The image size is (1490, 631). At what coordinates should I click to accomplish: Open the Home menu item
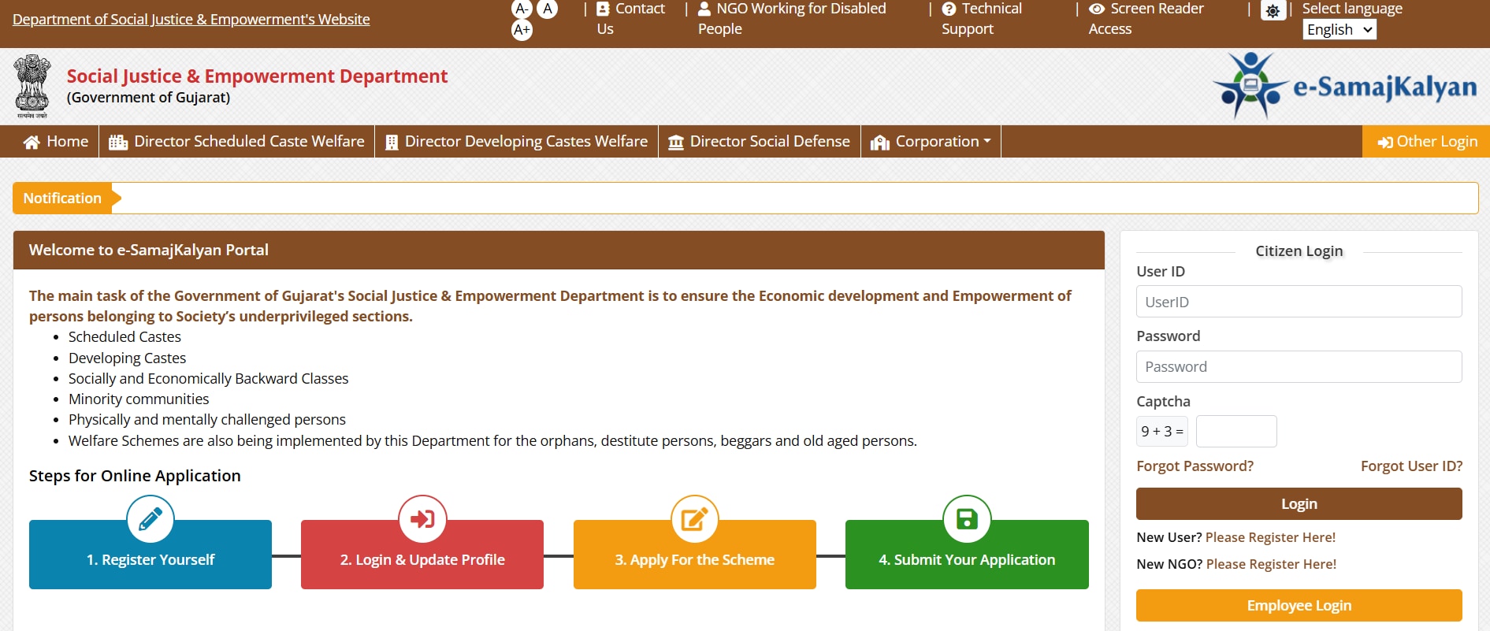[56, 142]
